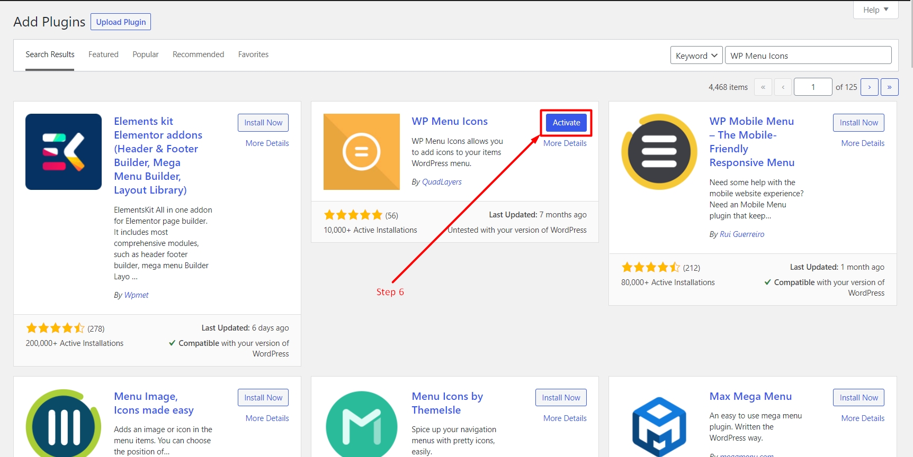The height and width of the screenshot is (457, 913).
Task: Select the Search Results tab
Action: [x=50, y=54]
